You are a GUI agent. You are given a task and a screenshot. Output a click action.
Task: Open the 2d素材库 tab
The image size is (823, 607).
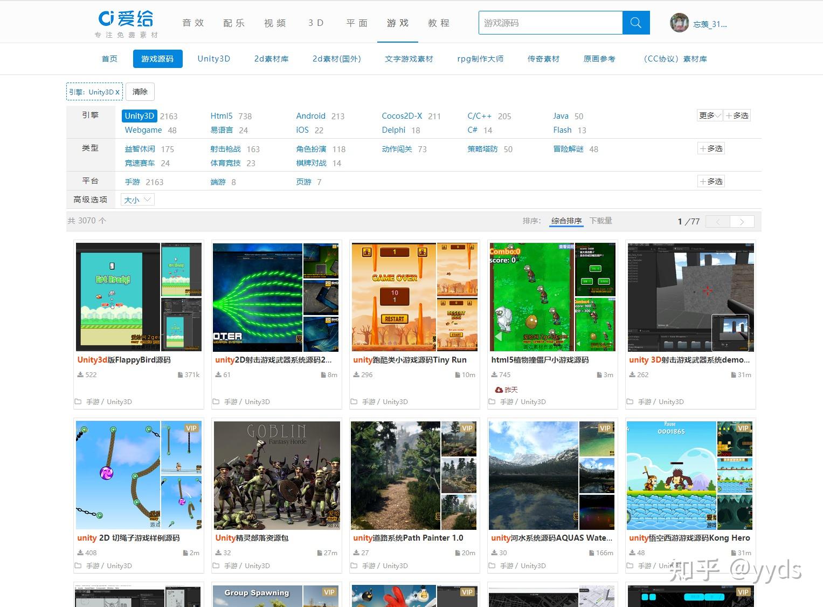[x=271, y=59]
